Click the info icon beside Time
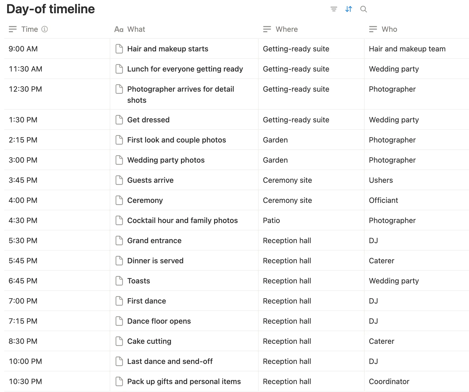 45,29
